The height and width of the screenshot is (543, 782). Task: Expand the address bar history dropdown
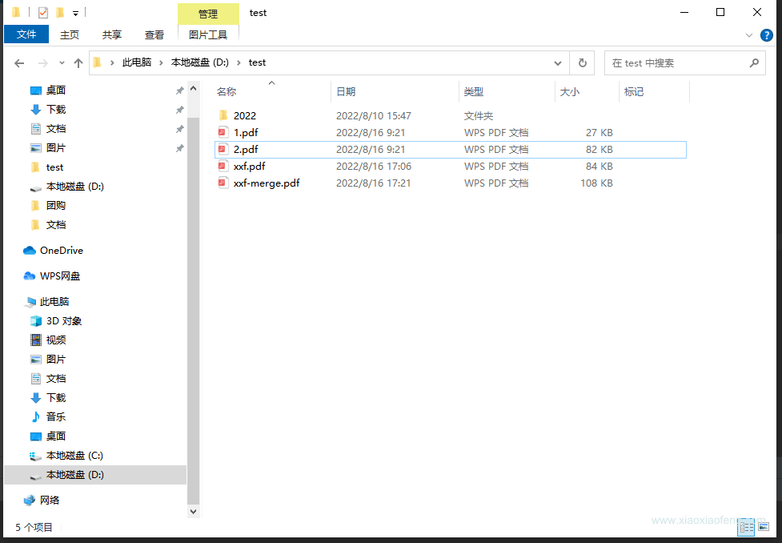[x=558, y=63]
